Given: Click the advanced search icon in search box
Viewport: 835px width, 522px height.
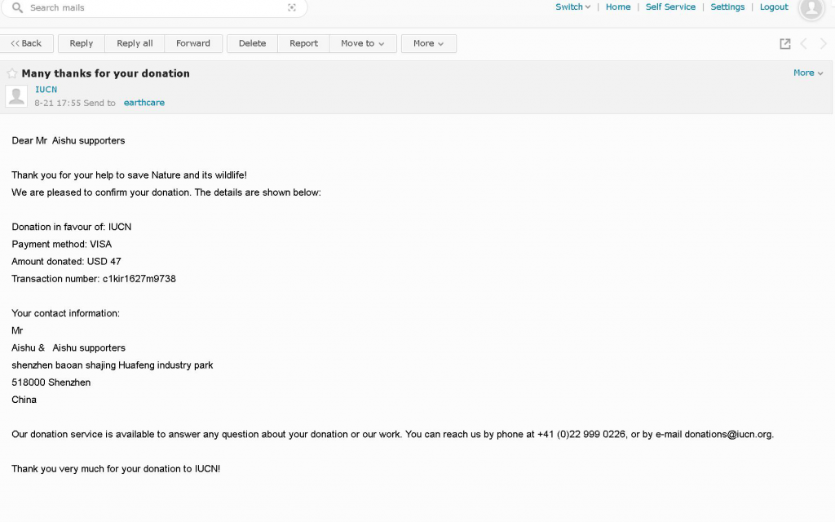Looking at the screenshot, I should pyautogui.click(x=292, y=8).
